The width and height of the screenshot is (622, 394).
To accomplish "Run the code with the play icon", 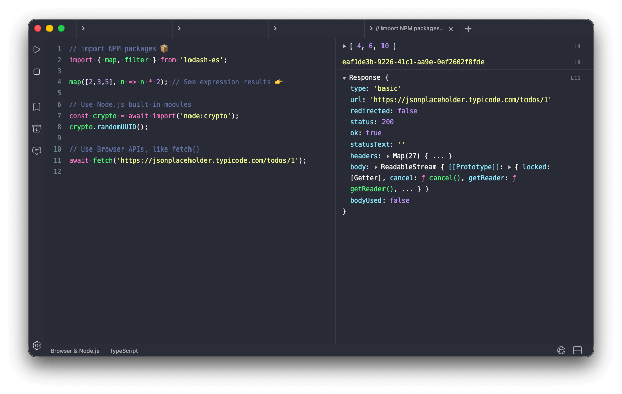I will click(37, 50).
